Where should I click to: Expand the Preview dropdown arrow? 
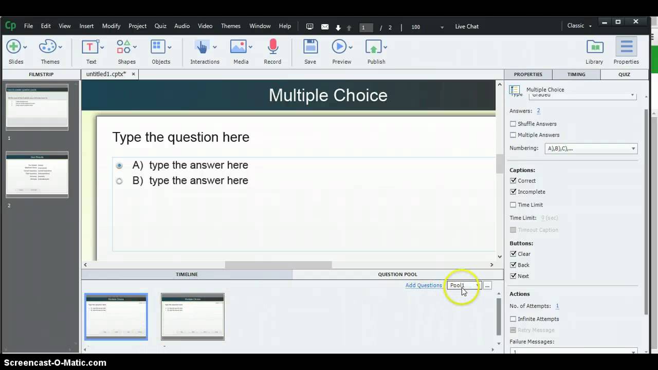coord(351,47)
